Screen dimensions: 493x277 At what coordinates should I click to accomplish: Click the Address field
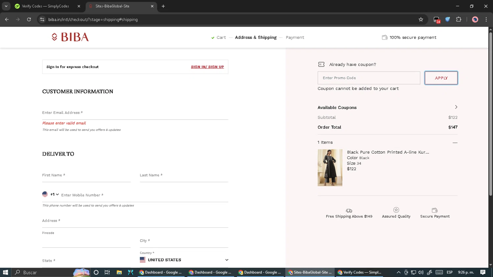(x=135, y=221)
